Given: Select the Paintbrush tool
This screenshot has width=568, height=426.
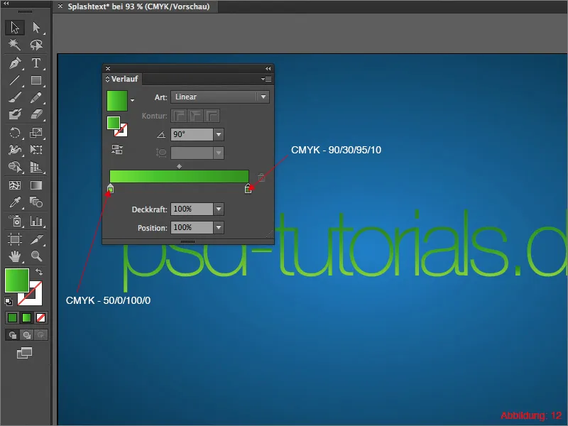Looking at the screenshot, I should [15, 97].
